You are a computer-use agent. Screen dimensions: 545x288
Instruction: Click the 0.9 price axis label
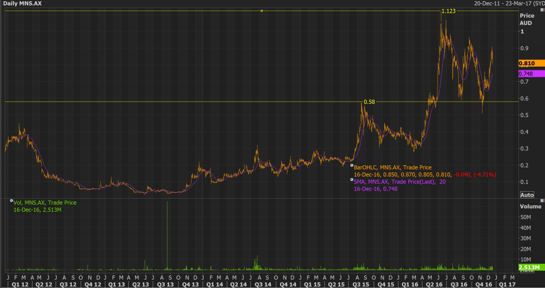(x=525, y=48)
